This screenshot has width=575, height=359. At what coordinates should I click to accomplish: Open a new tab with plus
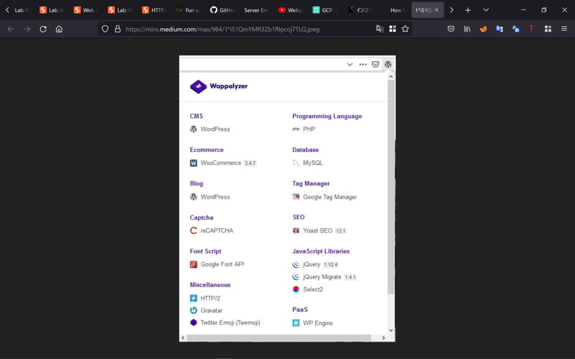coord(468,10)
